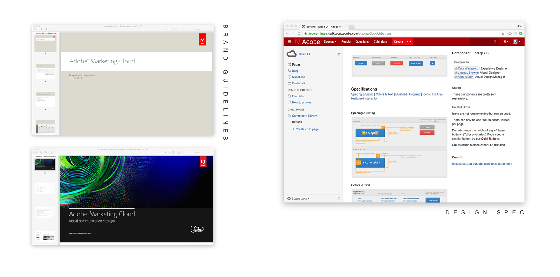Image resolution: width=560 pixels, height=277 pixels.
Task: Open Questions in the red navigation bar
Action: pos(362,42)
